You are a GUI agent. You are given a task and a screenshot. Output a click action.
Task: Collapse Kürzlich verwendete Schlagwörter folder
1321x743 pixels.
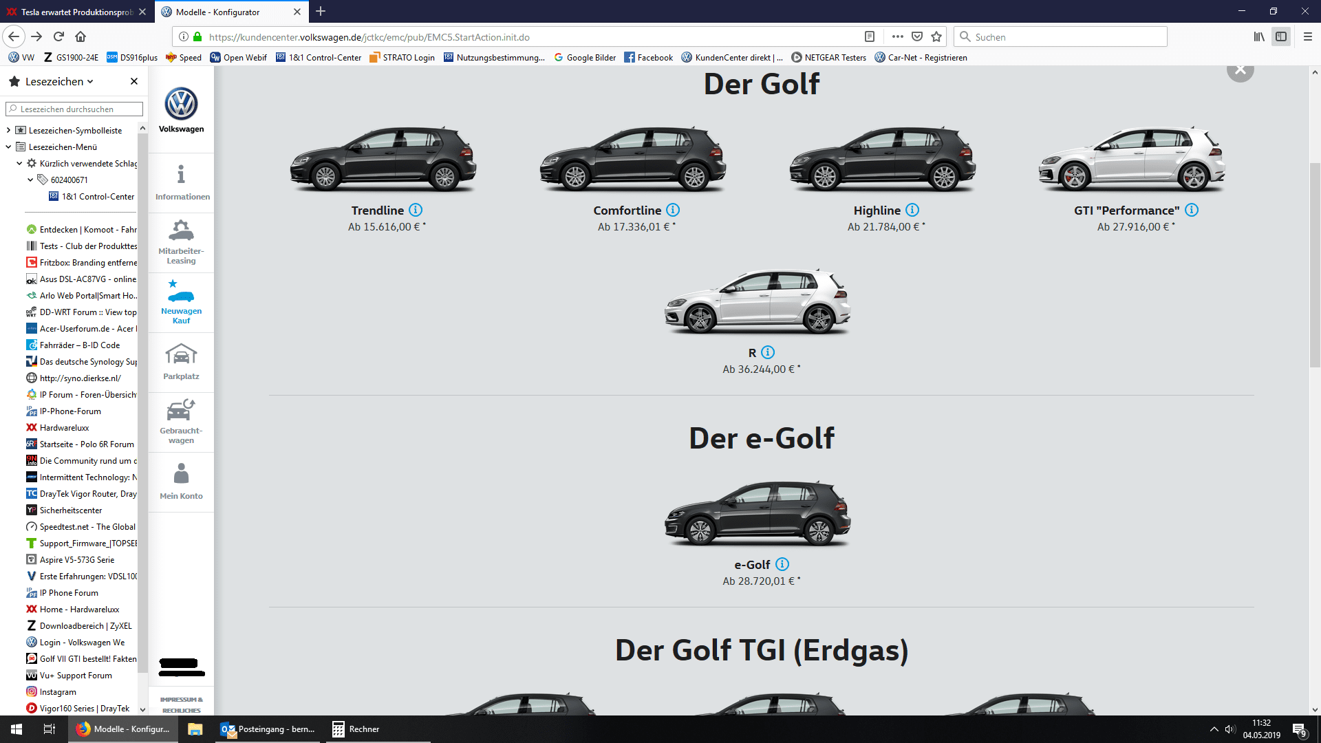click(19, 163)
